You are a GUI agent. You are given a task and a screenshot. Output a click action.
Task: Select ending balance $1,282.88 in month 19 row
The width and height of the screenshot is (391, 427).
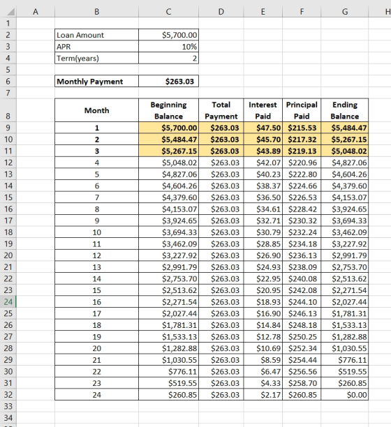coord(345,337)
